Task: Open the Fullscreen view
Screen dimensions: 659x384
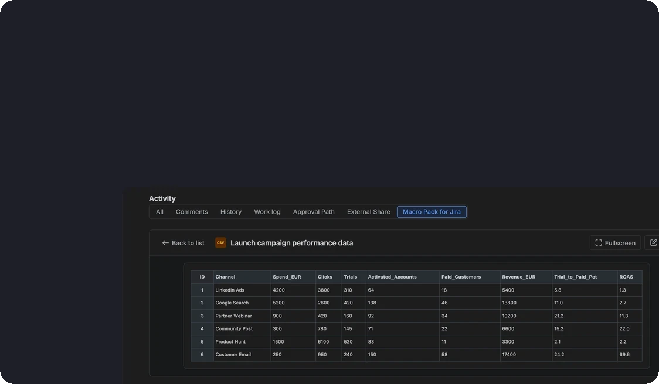Action: coord(615,242)
